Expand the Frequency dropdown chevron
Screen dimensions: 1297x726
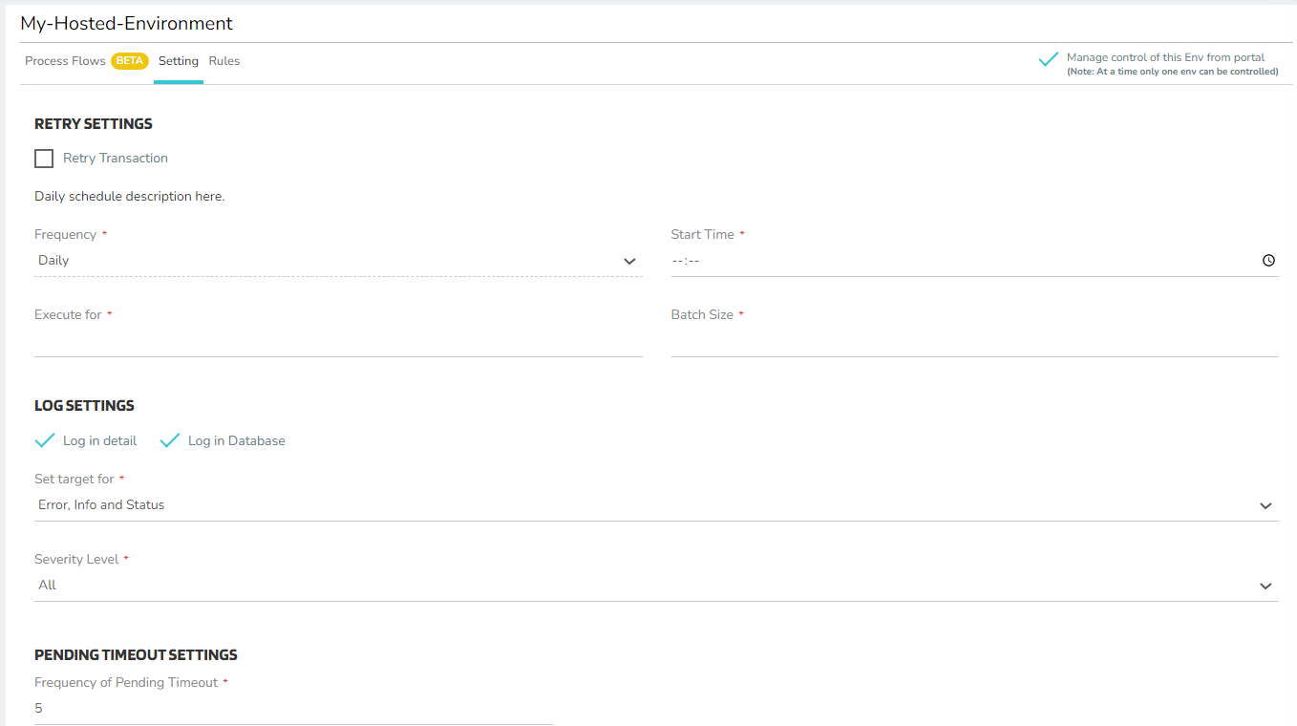(629, 261)
